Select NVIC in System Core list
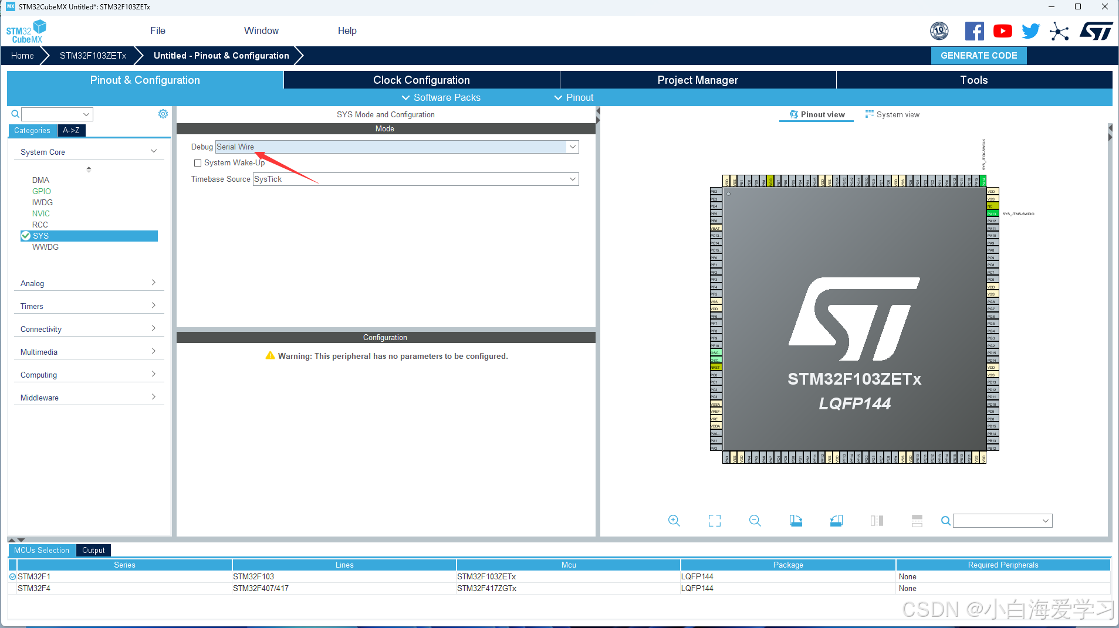Image resolution: width=1119 pixels, height=628 pixels. (x=40, y=213)
